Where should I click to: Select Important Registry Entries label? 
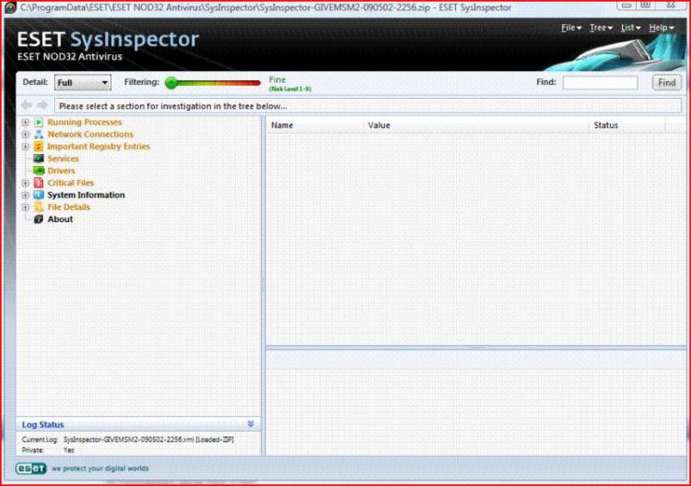tap(99, 147)
